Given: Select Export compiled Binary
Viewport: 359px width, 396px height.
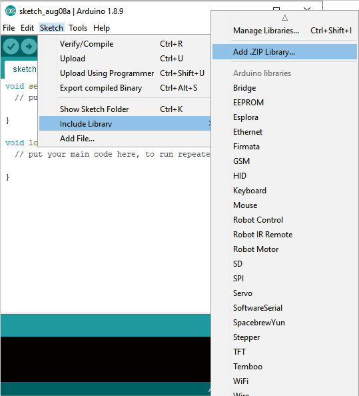Looking at the screenshot, I should coord(125,88).
